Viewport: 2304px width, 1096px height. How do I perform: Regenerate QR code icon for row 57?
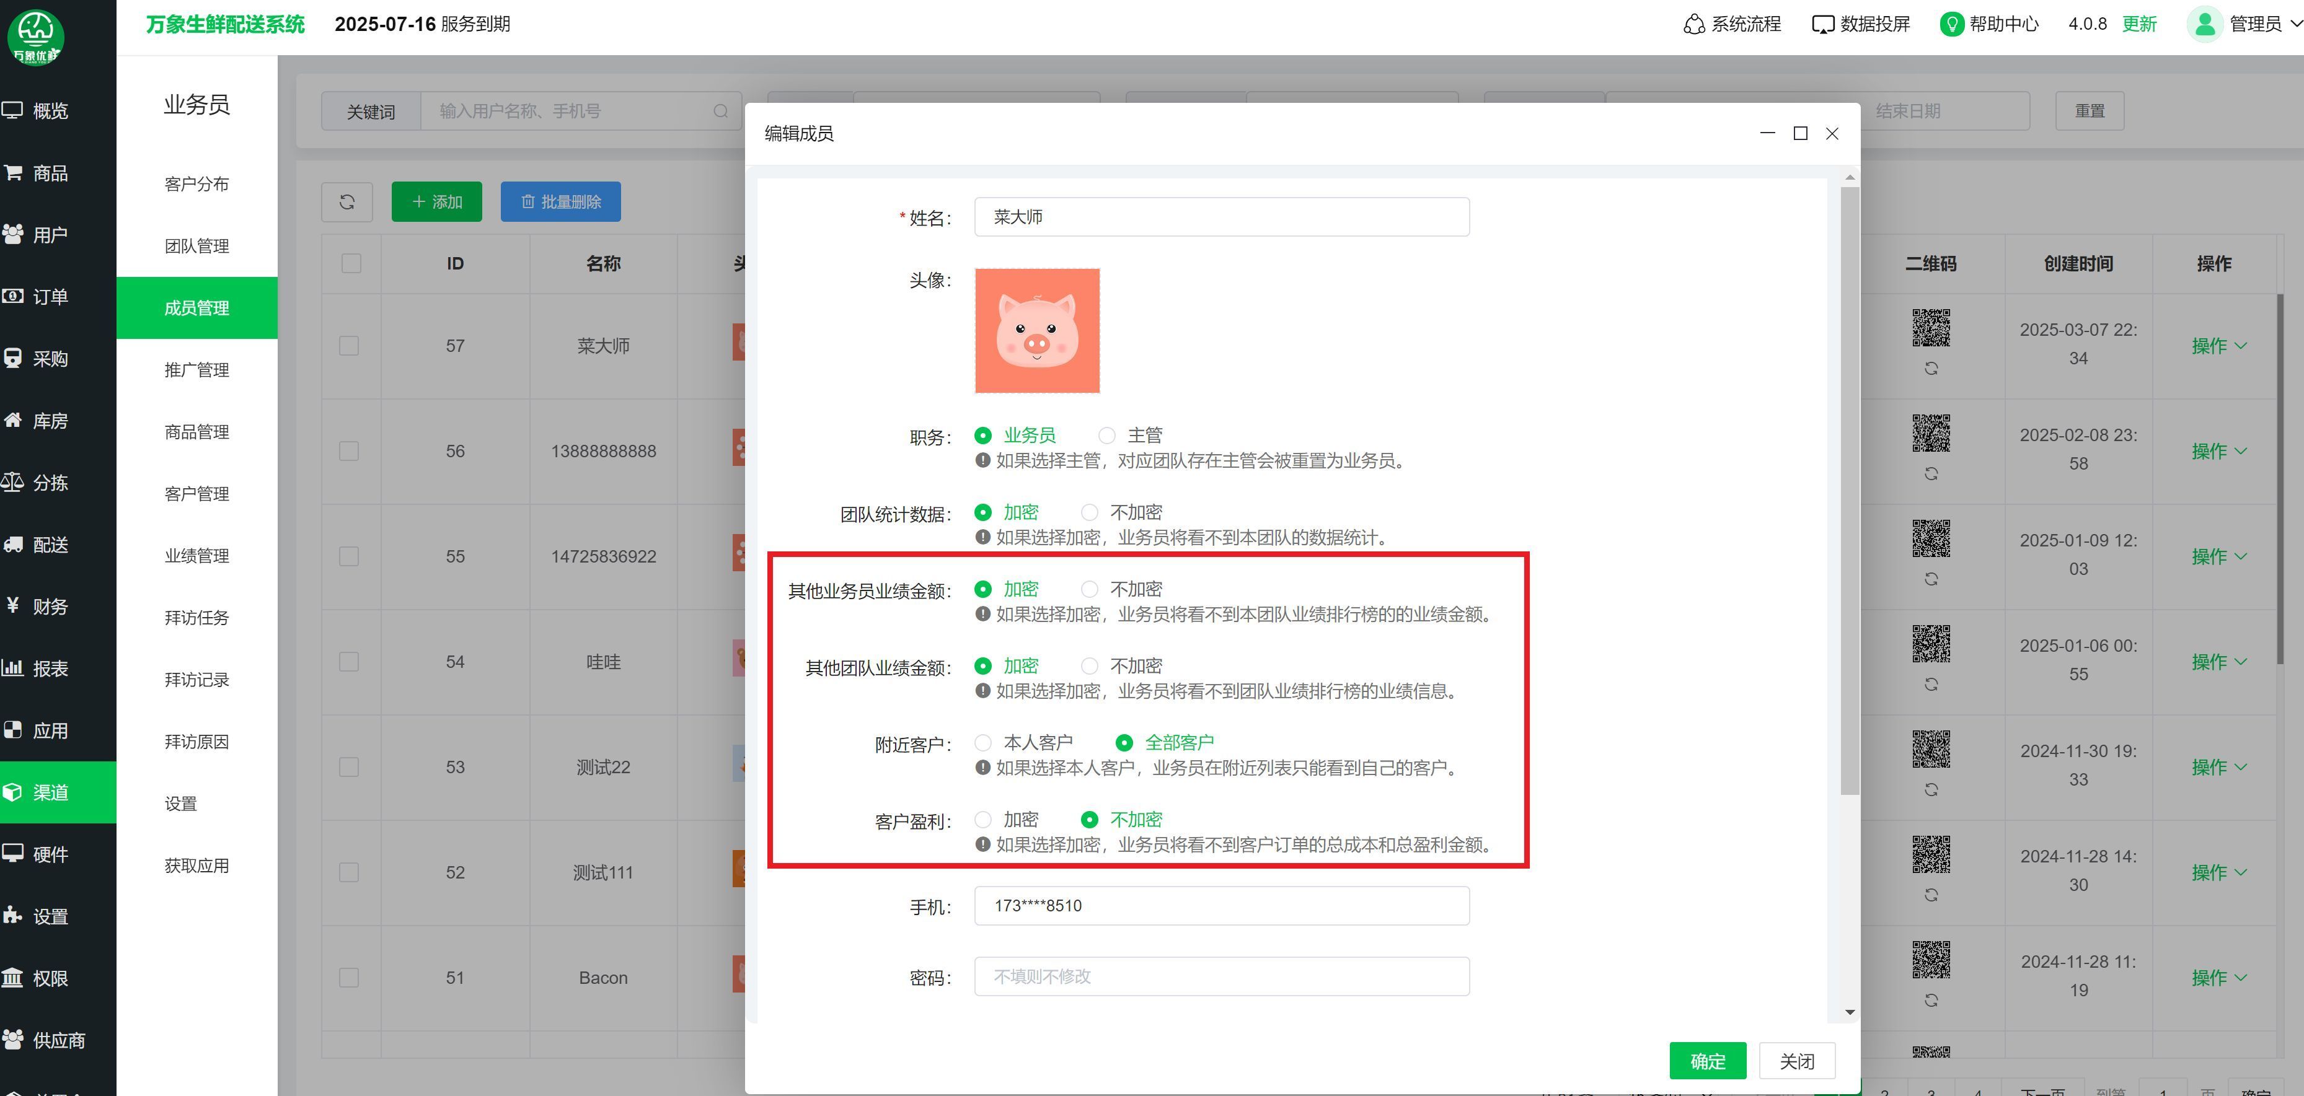(1931, 368)
